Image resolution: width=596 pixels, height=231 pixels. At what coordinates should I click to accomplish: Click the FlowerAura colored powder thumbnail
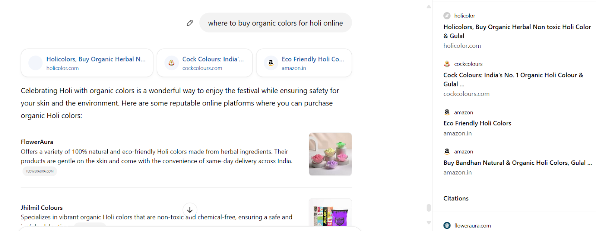click(x=330, y=154)
